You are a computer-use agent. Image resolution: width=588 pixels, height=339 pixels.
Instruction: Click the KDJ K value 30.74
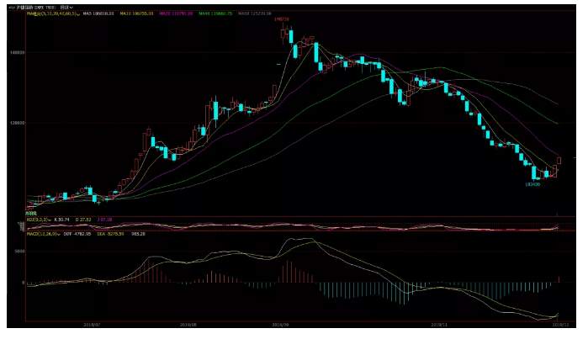pyautogui.click(x=62, y=220)
